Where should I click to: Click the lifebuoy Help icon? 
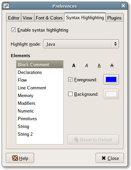pos(15,158)
